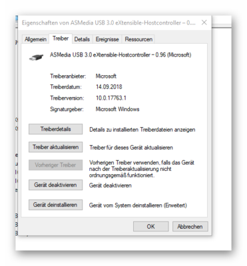Click text Treiber für dieses Gerät aktualisieren

[x=131, y=148]
